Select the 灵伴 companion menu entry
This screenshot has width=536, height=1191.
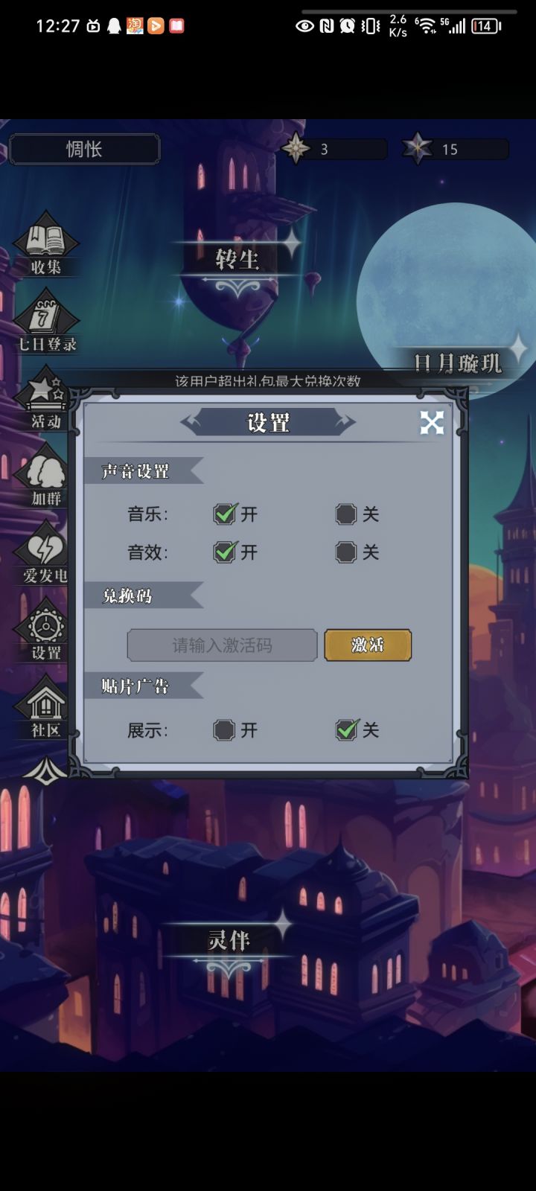[229, 940]
